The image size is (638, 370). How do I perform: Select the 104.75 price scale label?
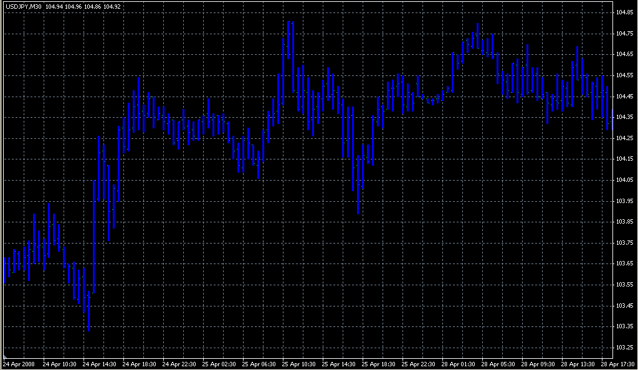click(624, 34)
